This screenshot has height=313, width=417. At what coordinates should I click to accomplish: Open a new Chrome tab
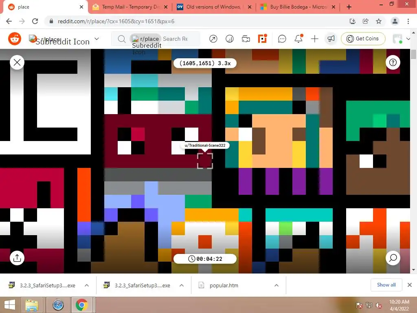[349, 7]
